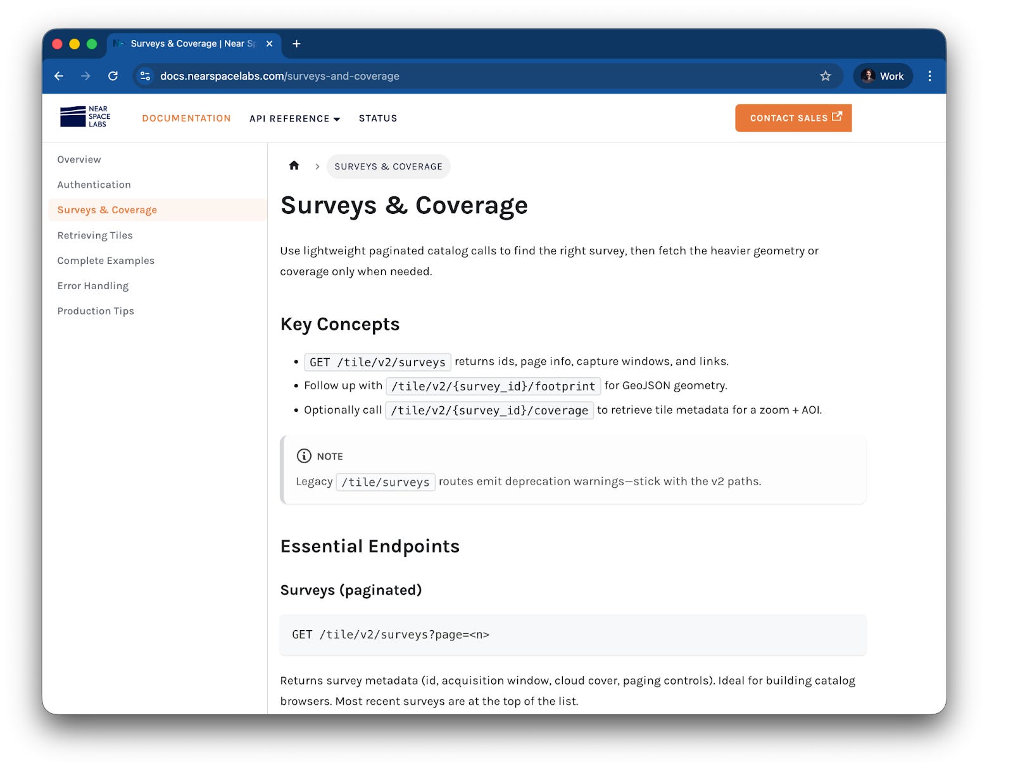Click the info icon in the NOTE box
Screen dimensions: 1013x770
(x=304, y=456)
